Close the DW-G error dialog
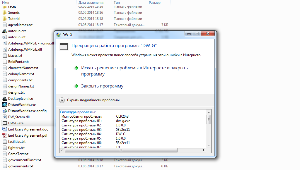This screenshot has height=170, width=300. pos(208,34)
